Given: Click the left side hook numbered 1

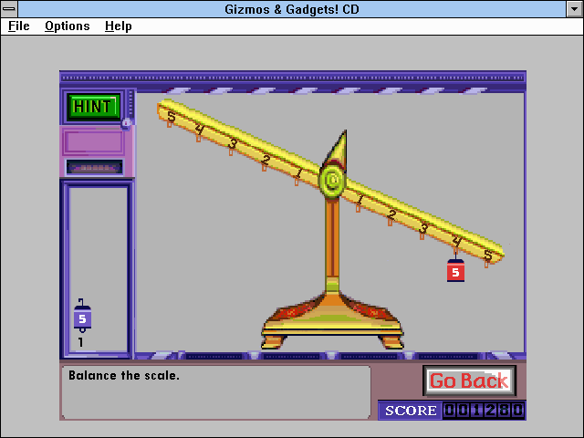Looking at the screenshot, I should tap(297, 182).
